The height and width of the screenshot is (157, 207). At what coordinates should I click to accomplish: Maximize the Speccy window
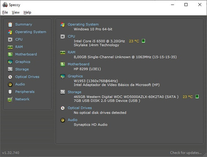click(186, 5)
